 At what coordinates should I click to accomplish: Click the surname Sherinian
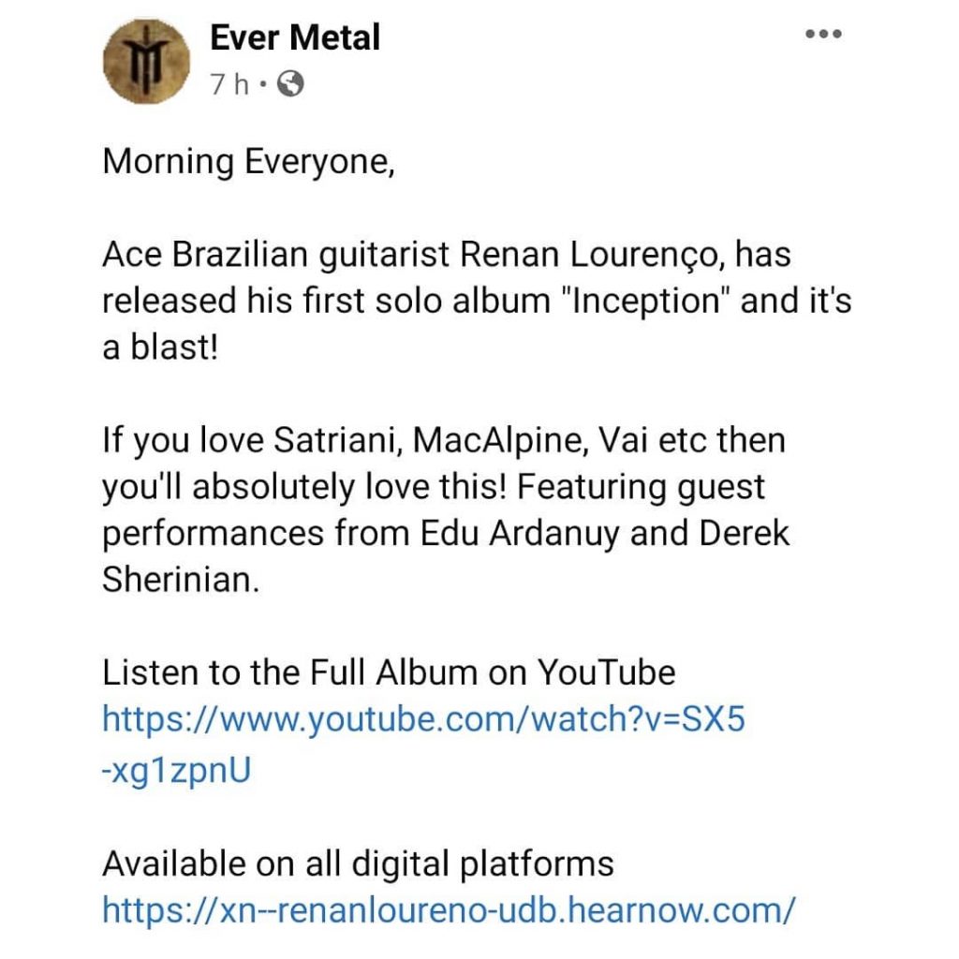coord(181,579)
